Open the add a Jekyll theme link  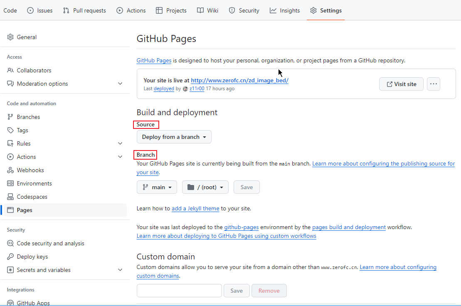(195, 208)
